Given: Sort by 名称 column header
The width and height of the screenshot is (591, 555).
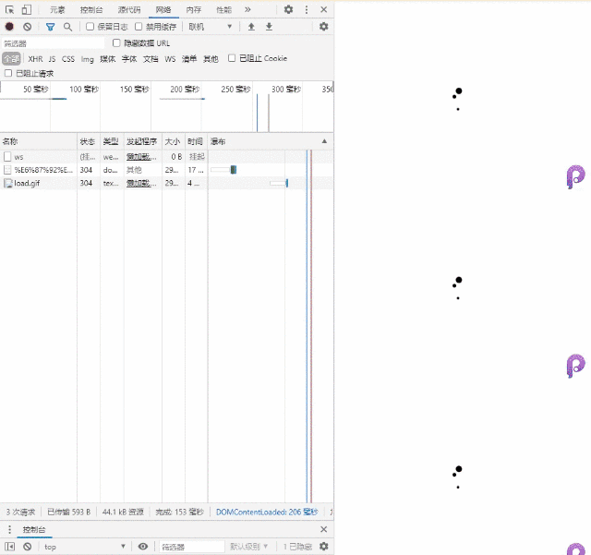Looking at the screenshot, I should pyautogui.click(x=39, y=141).
